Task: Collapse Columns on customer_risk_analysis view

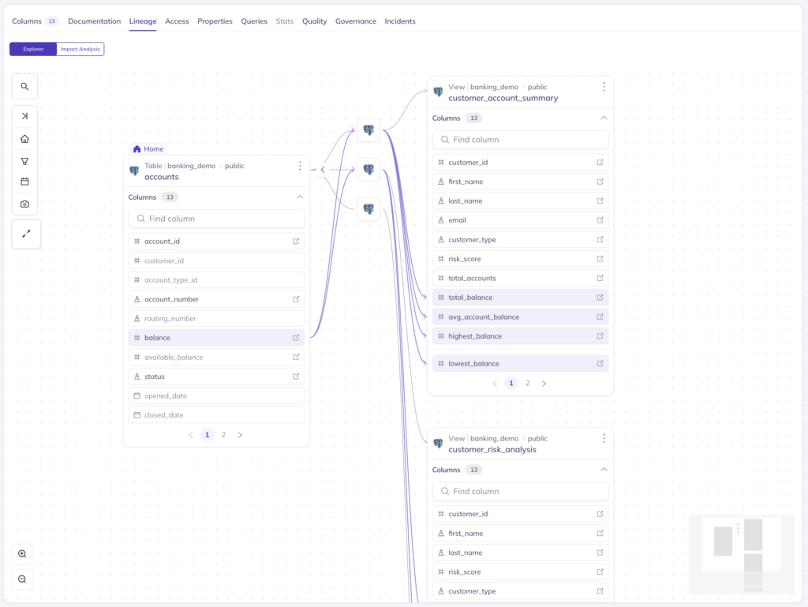Action: [604, 469]
